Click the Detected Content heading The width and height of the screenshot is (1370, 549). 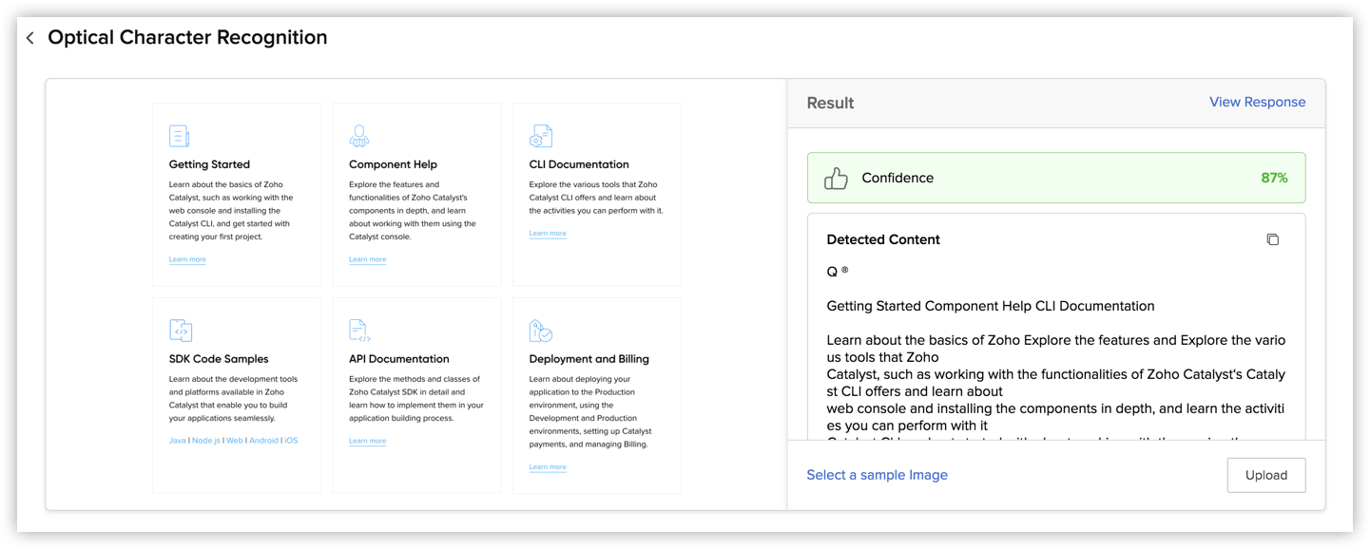pos(883,239)
